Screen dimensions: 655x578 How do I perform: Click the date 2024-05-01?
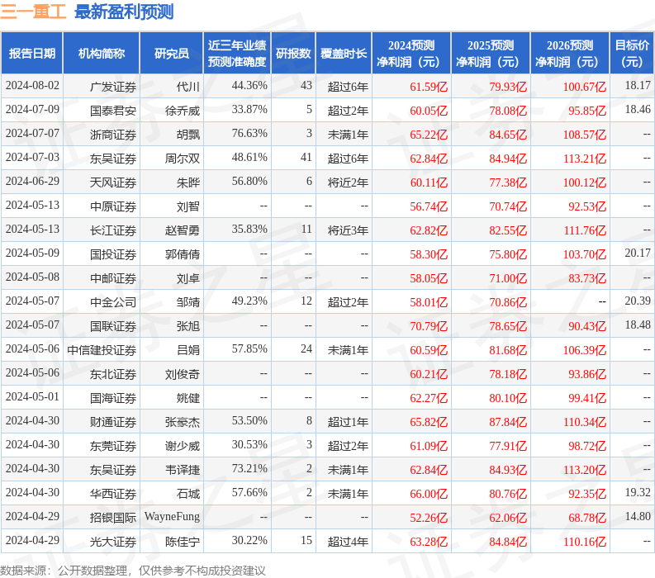[32, 396]
